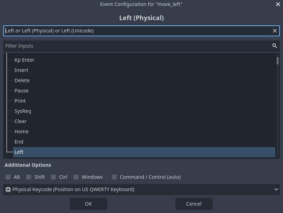Enable the Shift modifier checkbox
Image resolution: width=283 pixels, height=213 pixels.
pos(29,177)
